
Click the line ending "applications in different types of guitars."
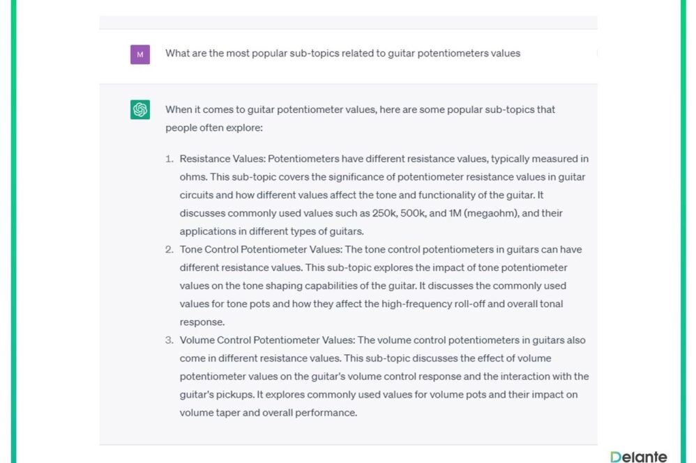272,231
